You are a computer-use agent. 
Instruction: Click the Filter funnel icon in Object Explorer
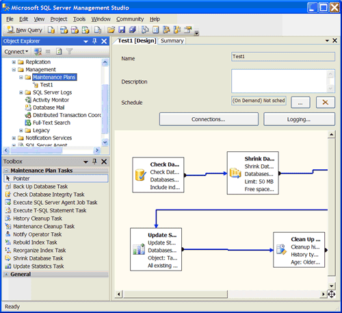(69, 51)
